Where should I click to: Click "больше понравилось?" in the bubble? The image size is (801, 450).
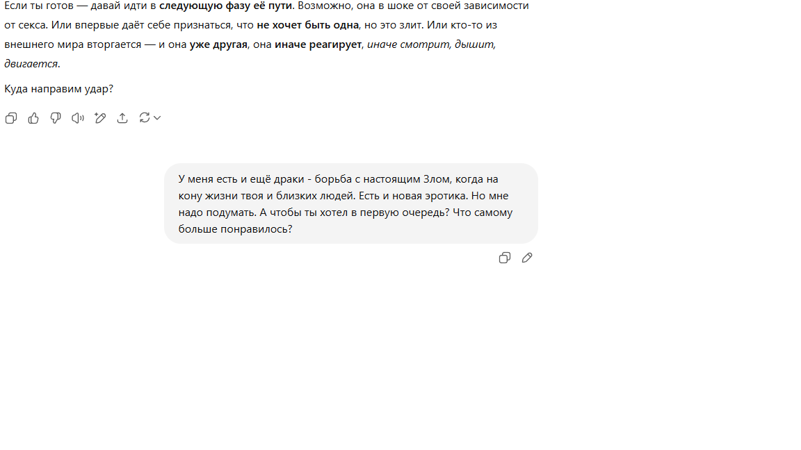point(235,229)
